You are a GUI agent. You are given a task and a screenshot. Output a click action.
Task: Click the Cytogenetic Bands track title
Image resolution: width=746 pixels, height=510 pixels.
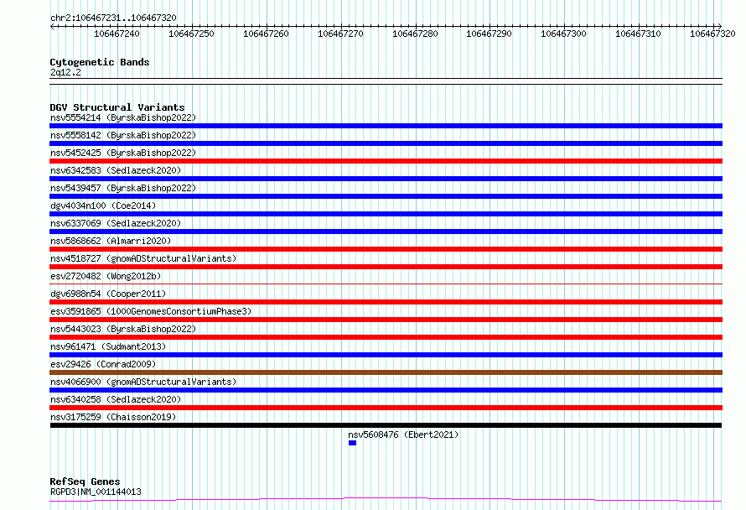point(100,62)
